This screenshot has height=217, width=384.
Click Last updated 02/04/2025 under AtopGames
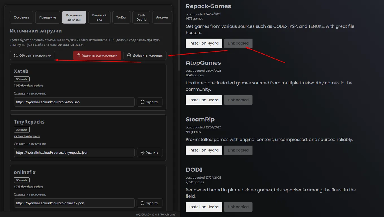(204, 71)
